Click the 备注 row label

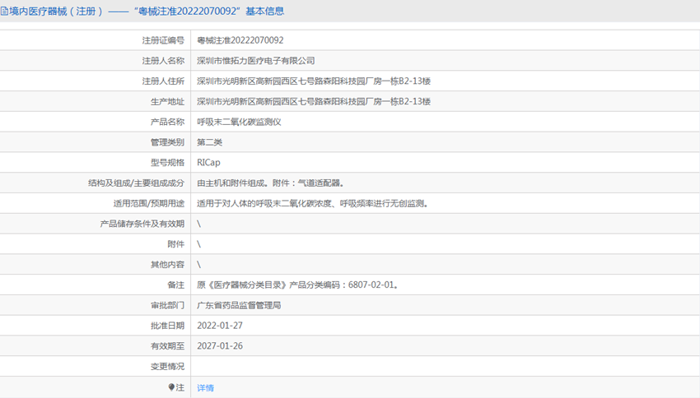pos(176,285)
